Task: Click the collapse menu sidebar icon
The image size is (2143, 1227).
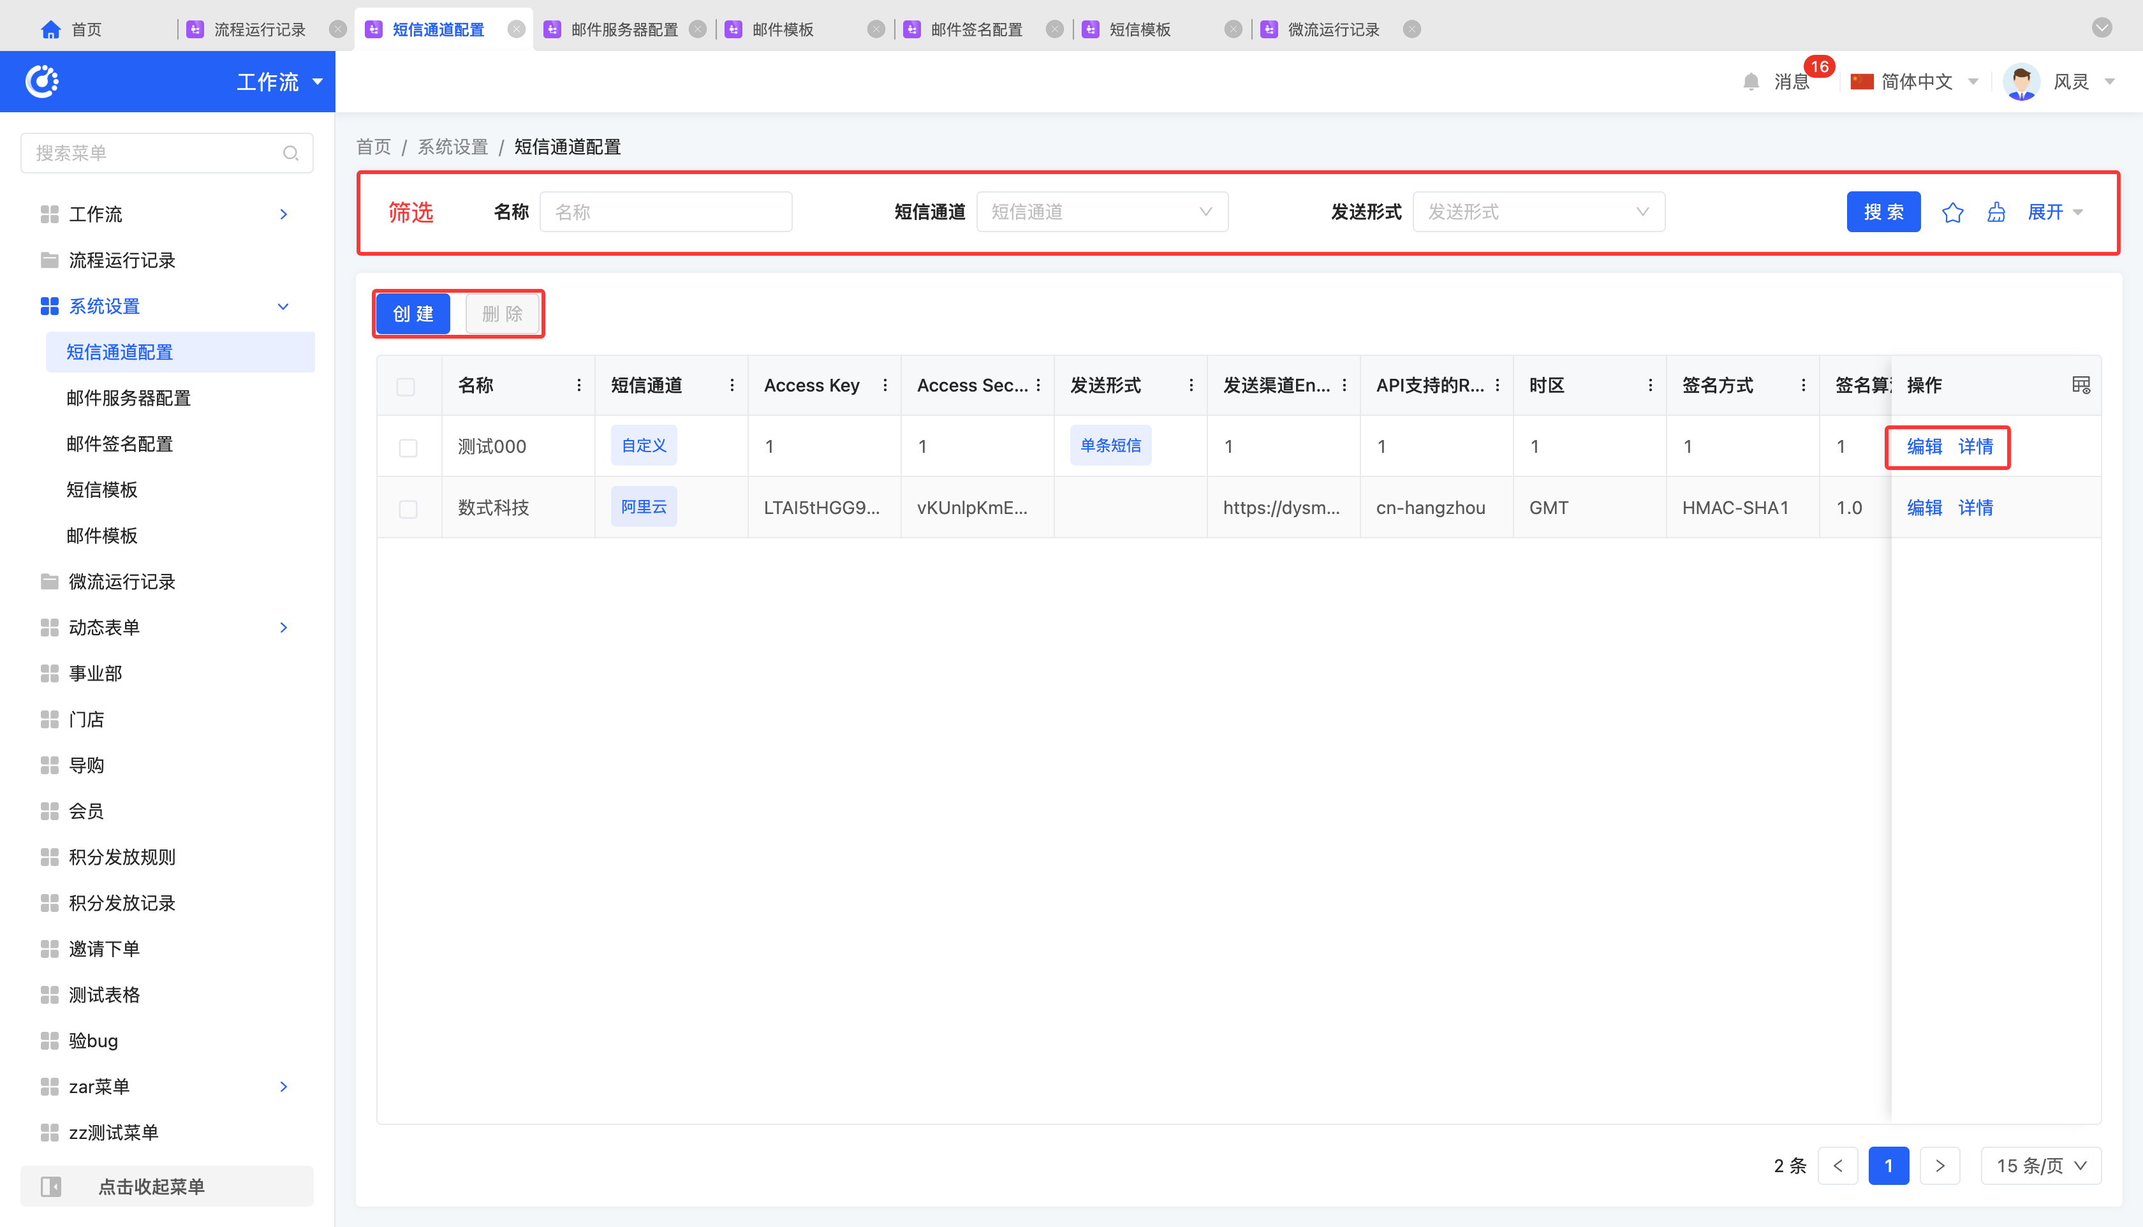Action: coord(52,1187)
